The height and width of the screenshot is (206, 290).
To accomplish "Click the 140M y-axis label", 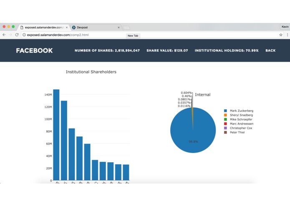I will click(x=48, y=95).
